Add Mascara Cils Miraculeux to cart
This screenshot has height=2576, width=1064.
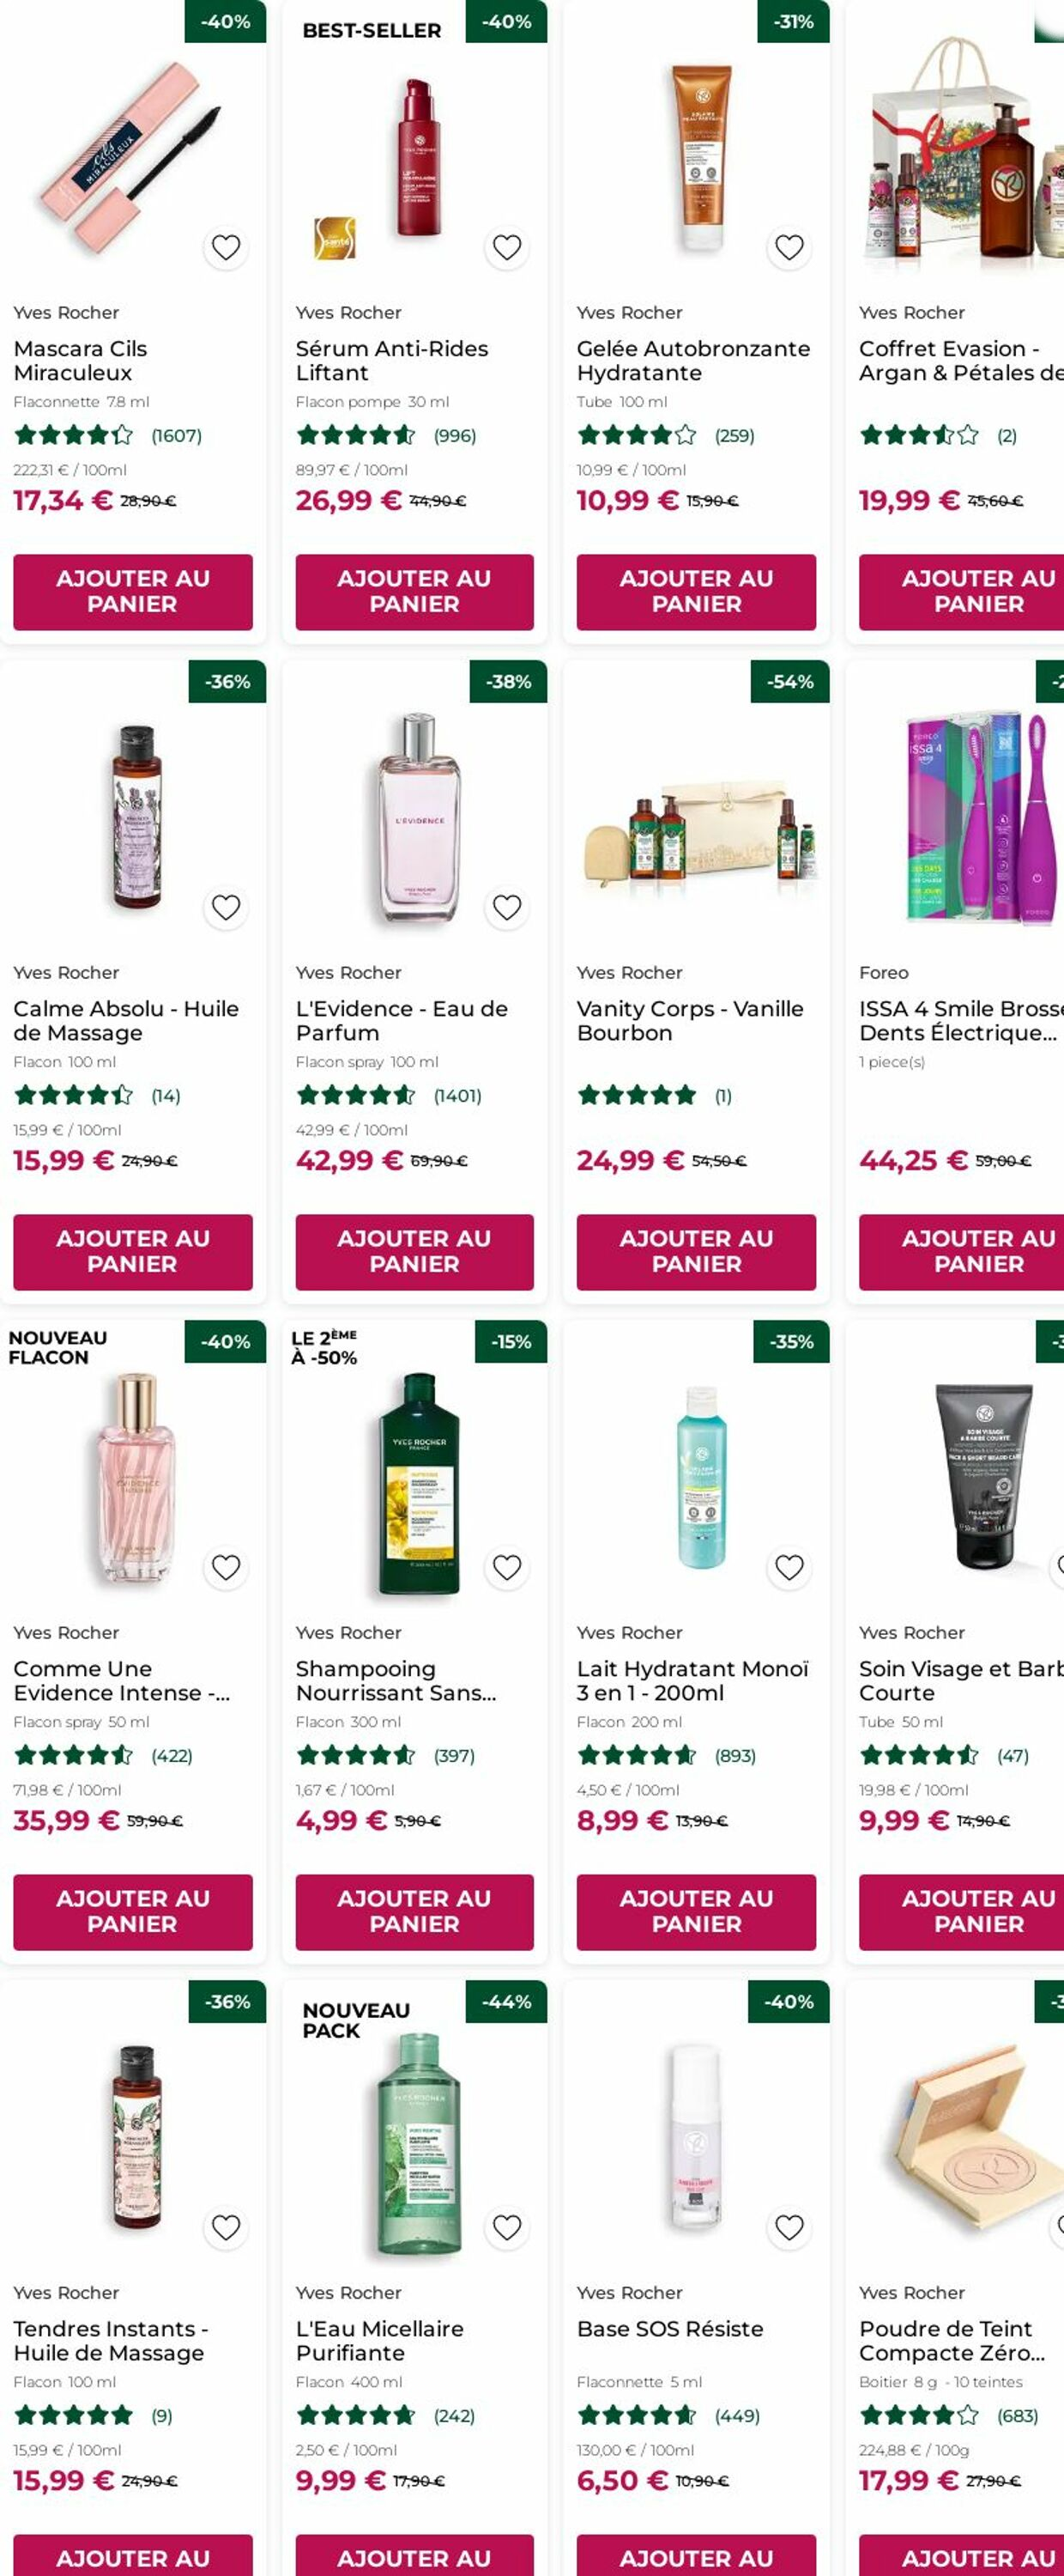tap(133, 591)
